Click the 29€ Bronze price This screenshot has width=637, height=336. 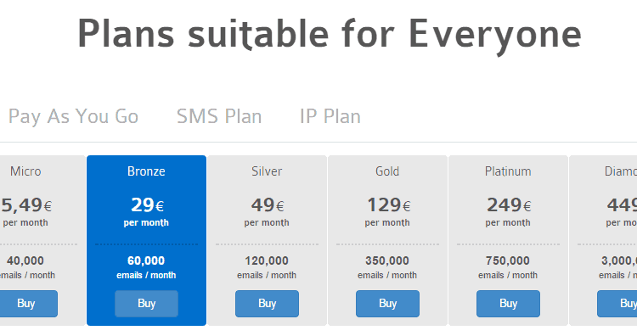[x=147, y=205]
